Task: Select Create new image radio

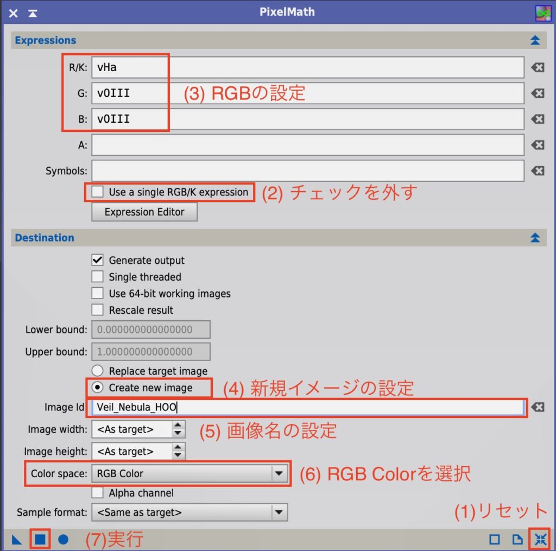Action: 98,388
